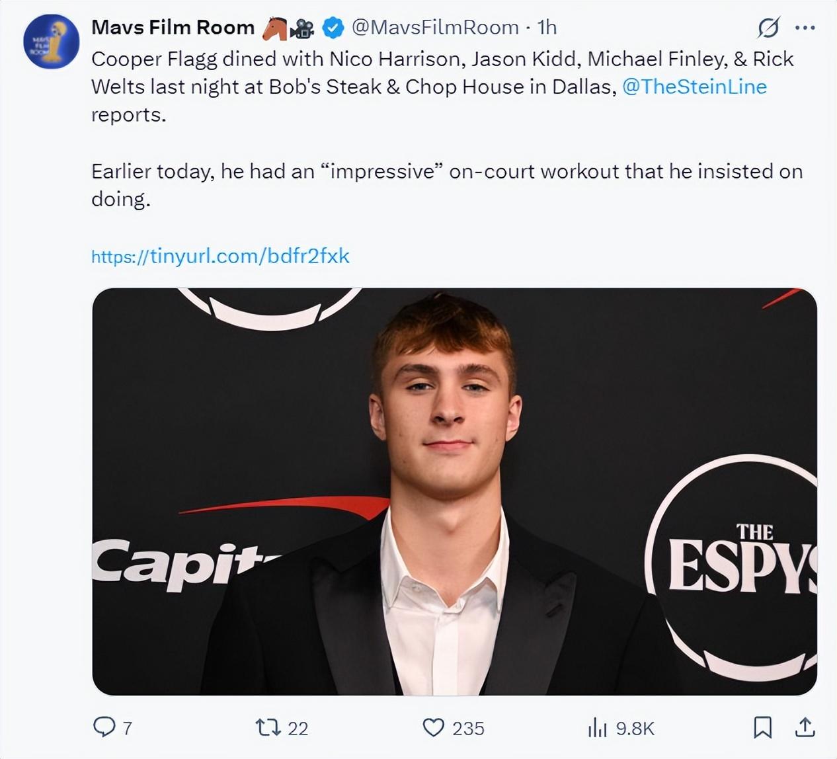This screenshot has width=837, height=759.
Task: Click the repost count showing 22
Action: coord(298,728)
